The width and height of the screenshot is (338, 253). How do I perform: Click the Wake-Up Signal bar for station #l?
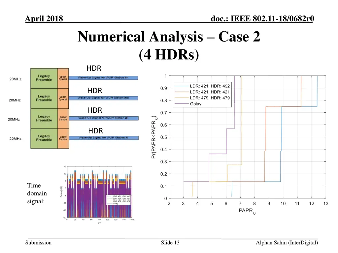tap(103, 138)
